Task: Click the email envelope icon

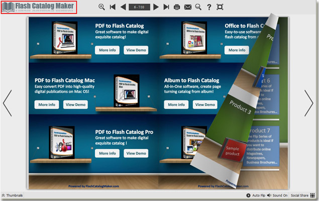Action: click(187, 7)
